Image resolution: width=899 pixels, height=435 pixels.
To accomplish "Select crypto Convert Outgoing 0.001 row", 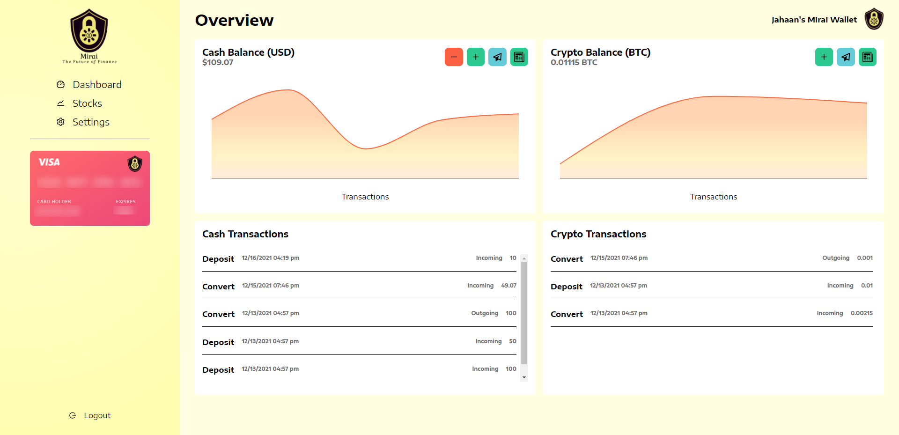I will 712,258.
